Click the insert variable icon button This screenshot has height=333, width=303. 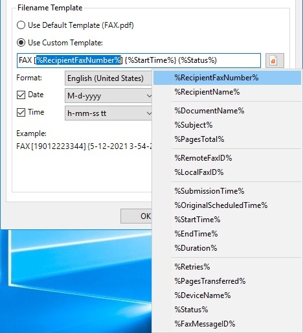point(275,60)
